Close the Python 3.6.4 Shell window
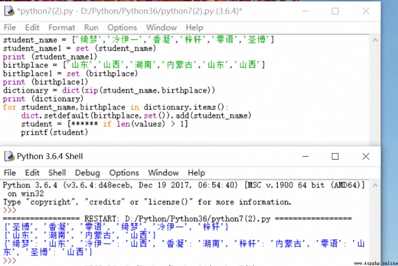 click(x=366, y=156)
